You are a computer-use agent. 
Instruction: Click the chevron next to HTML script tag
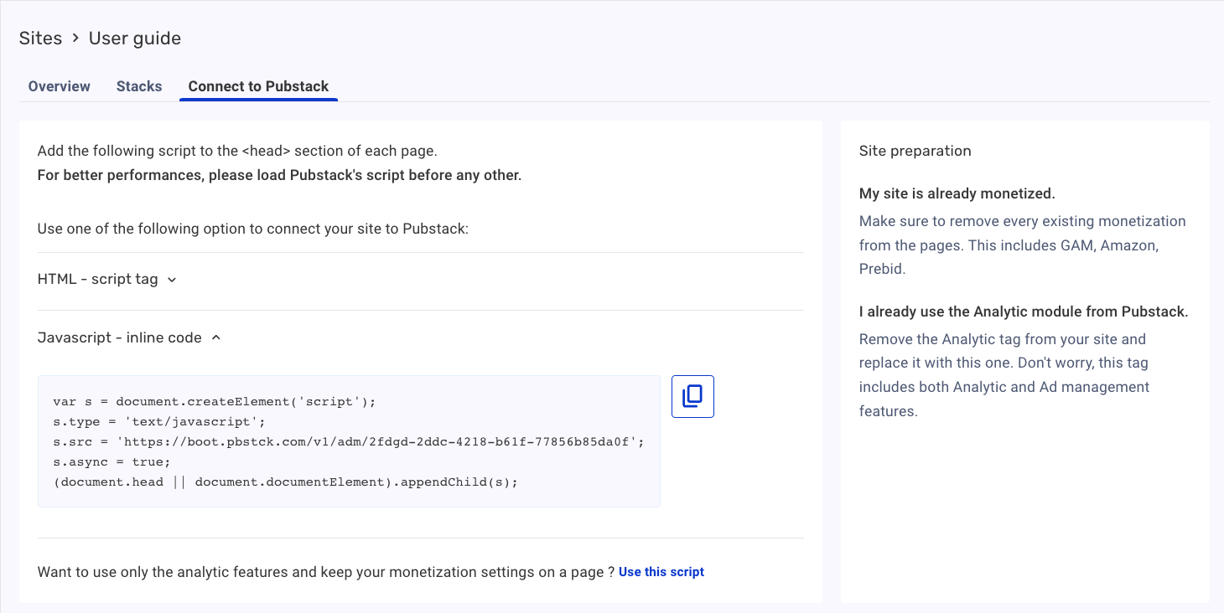coord(172,280)
